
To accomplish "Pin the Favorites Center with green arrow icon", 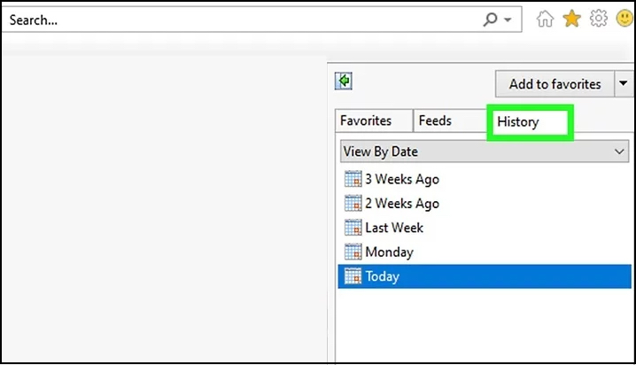I will (x=344, y=82).
